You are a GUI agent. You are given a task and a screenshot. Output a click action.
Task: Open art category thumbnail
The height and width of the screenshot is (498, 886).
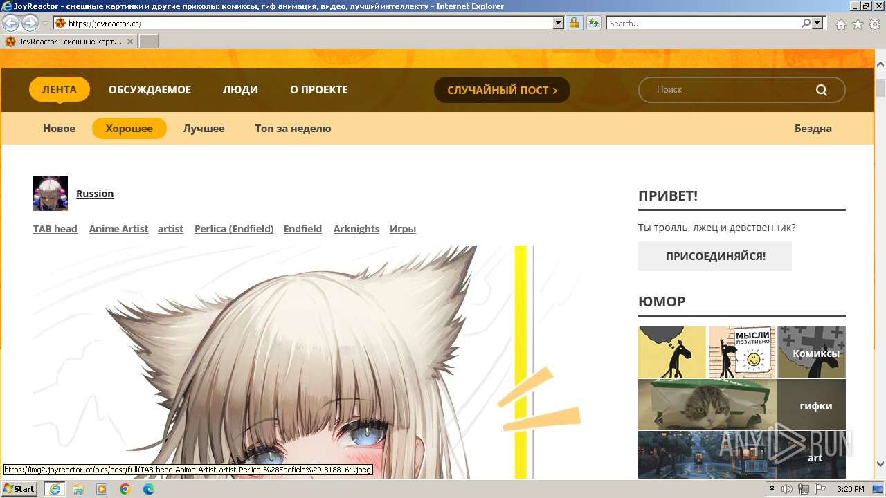tap(742, 455)
